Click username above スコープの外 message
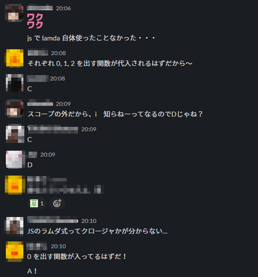 point(40,103)
